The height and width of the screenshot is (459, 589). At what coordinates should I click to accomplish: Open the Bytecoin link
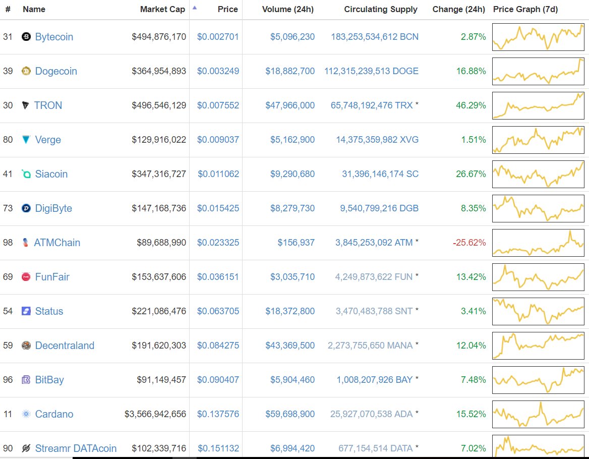coord(54,37)
